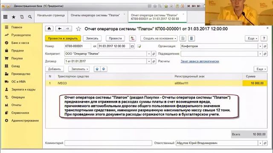Open Договор record with open icon
The width and height of the screenshot is (273, 153).
pos(154,61)
